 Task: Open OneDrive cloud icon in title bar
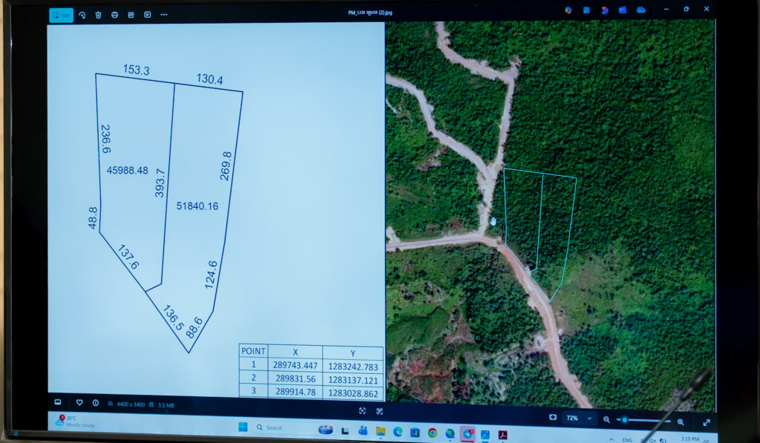pyautogui.click(x=641, y=10)
